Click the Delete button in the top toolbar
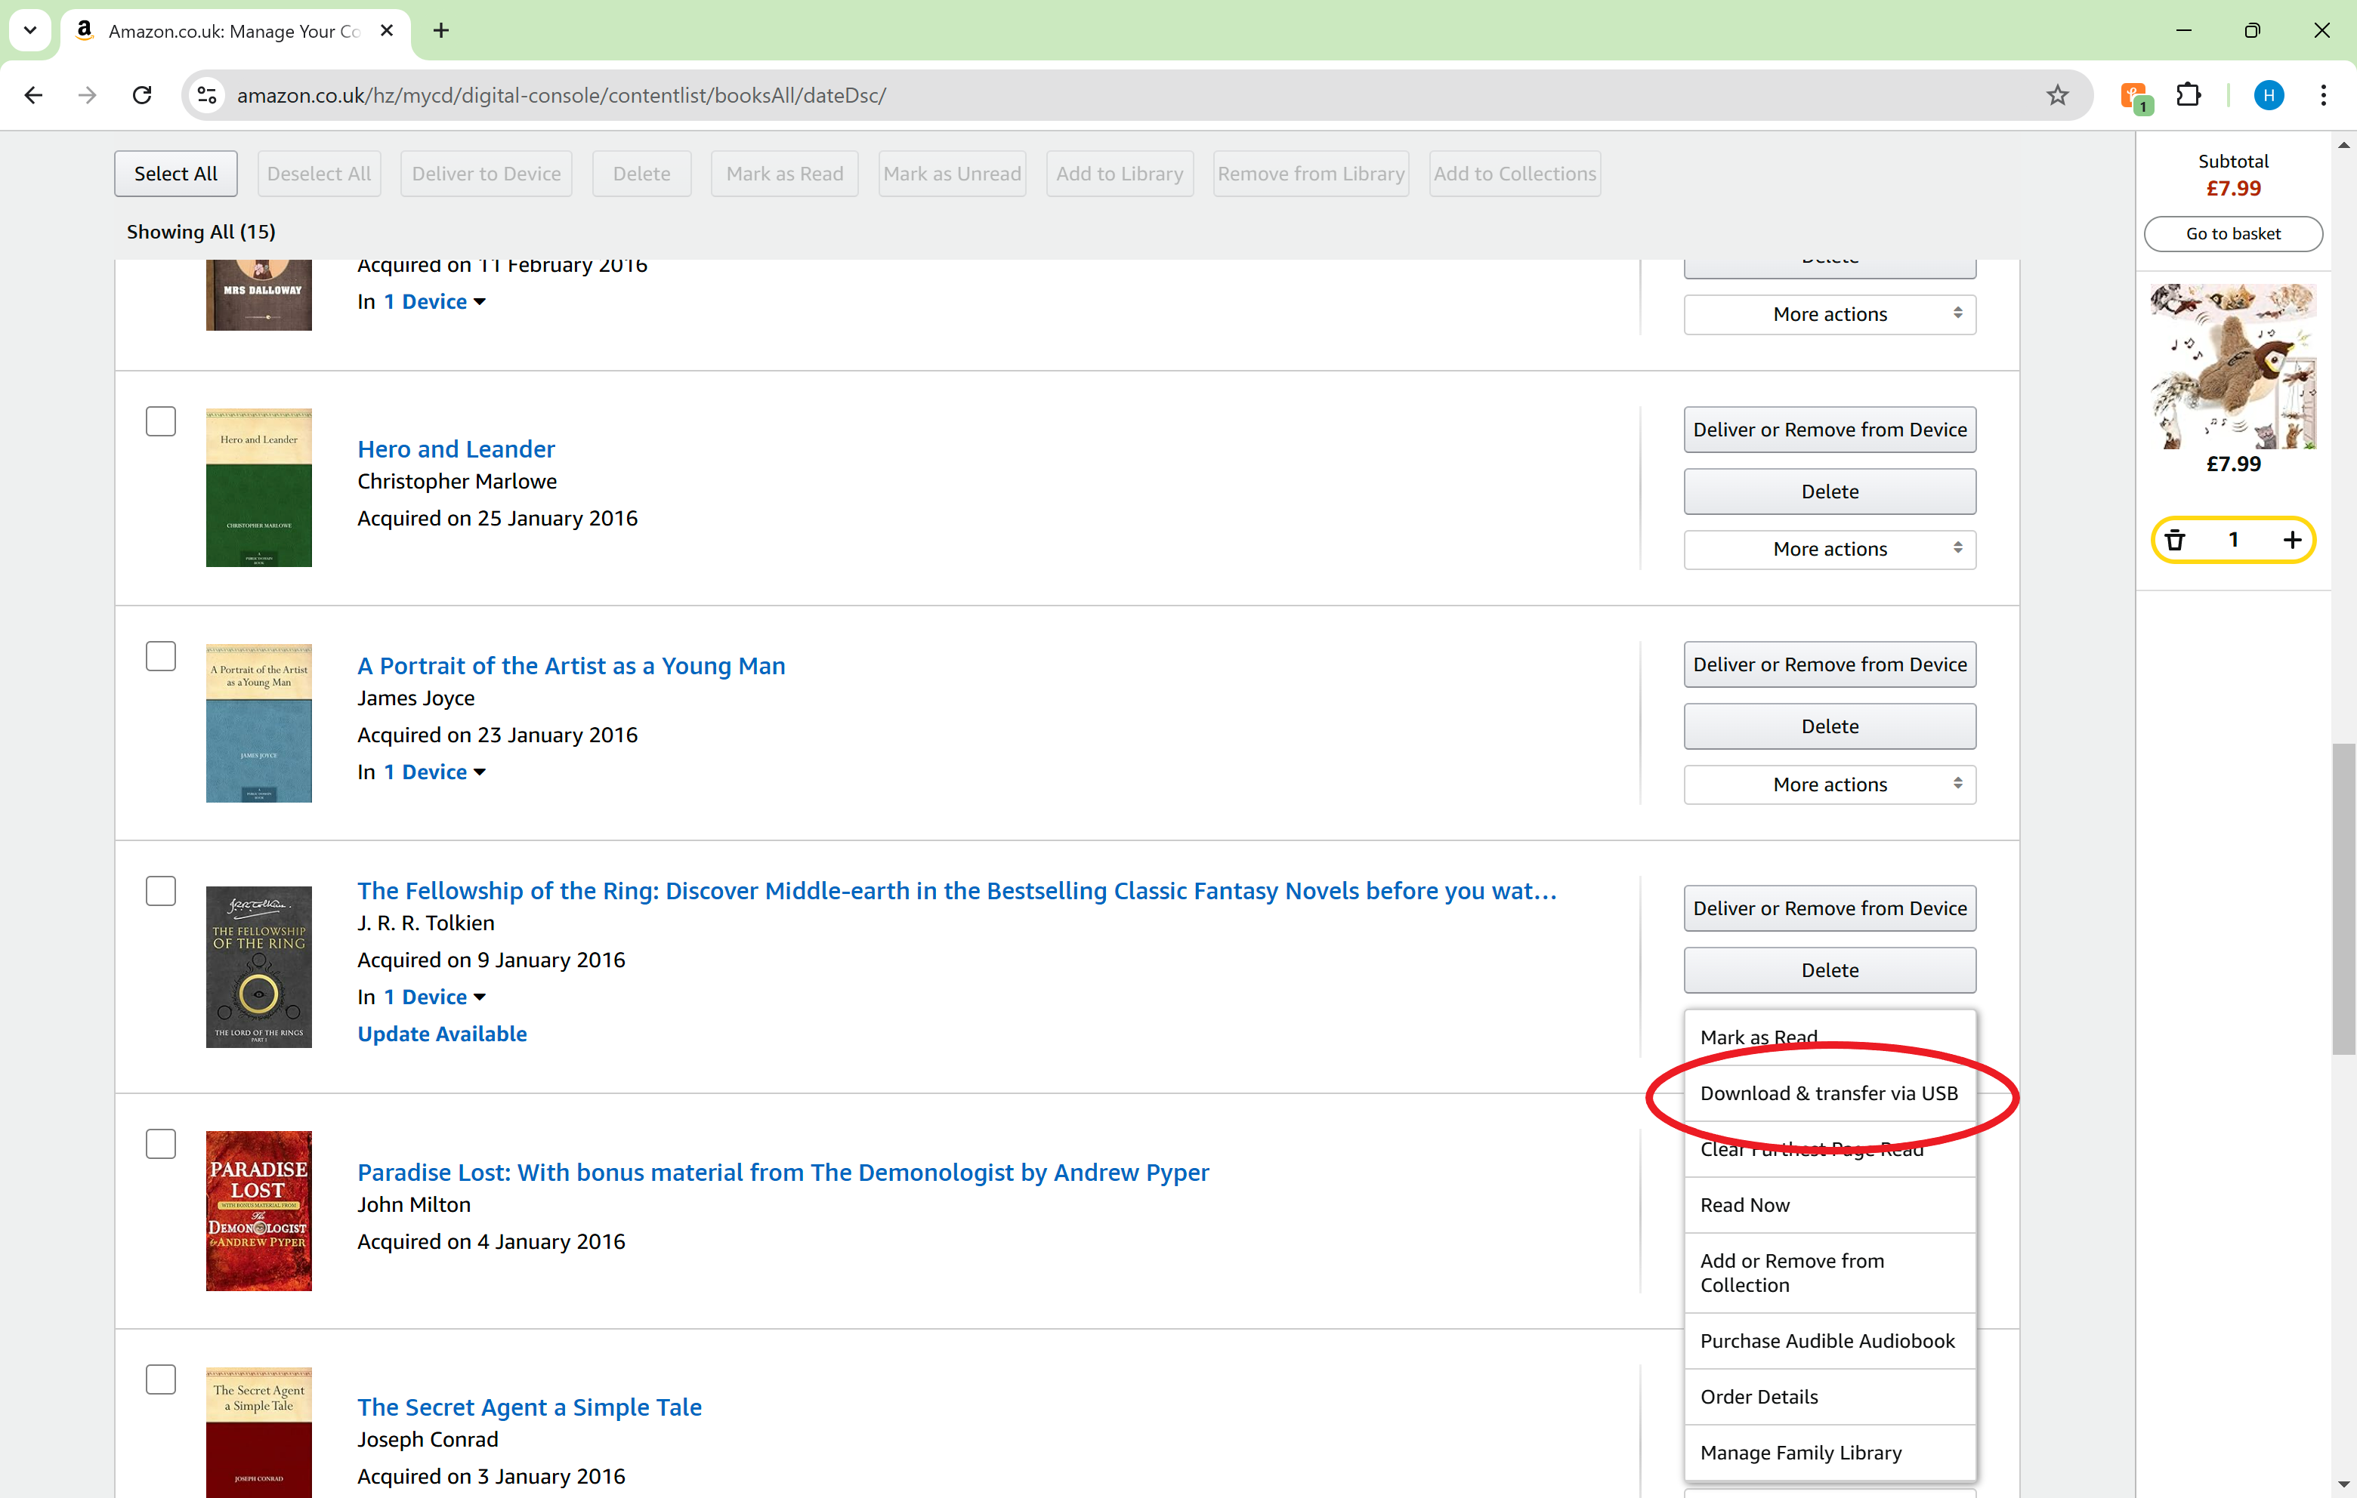2357x1498 pixels. [642, 173]
